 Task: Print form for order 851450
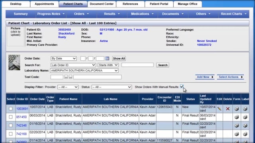[x=237, y=117]
